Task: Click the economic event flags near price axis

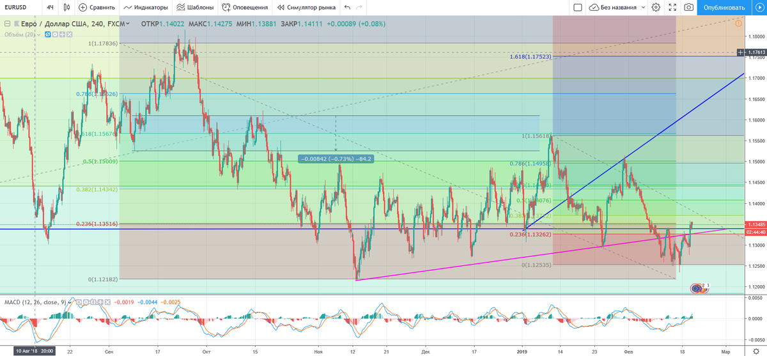Action: coord(700,288)
